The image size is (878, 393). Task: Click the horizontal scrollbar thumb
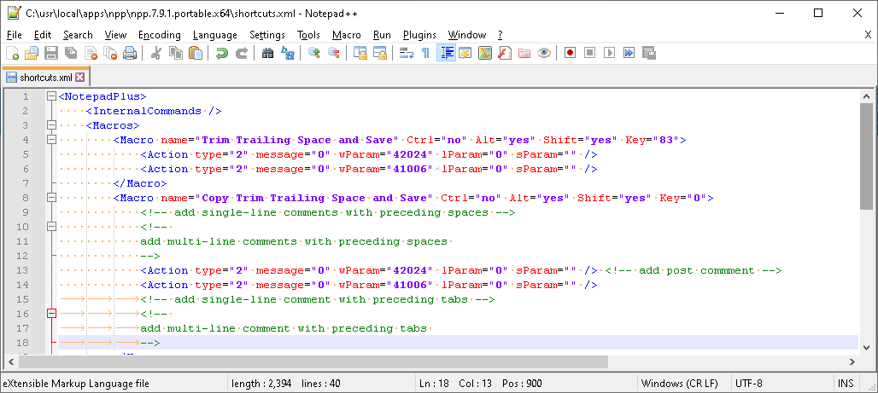click(x=312, y=361)
